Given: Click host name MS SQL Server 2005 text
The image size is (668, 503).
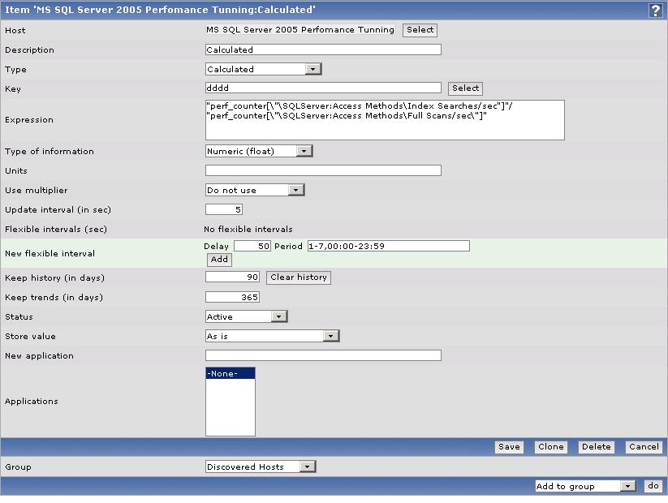Looking at the screenshot, I should point(300,30).
